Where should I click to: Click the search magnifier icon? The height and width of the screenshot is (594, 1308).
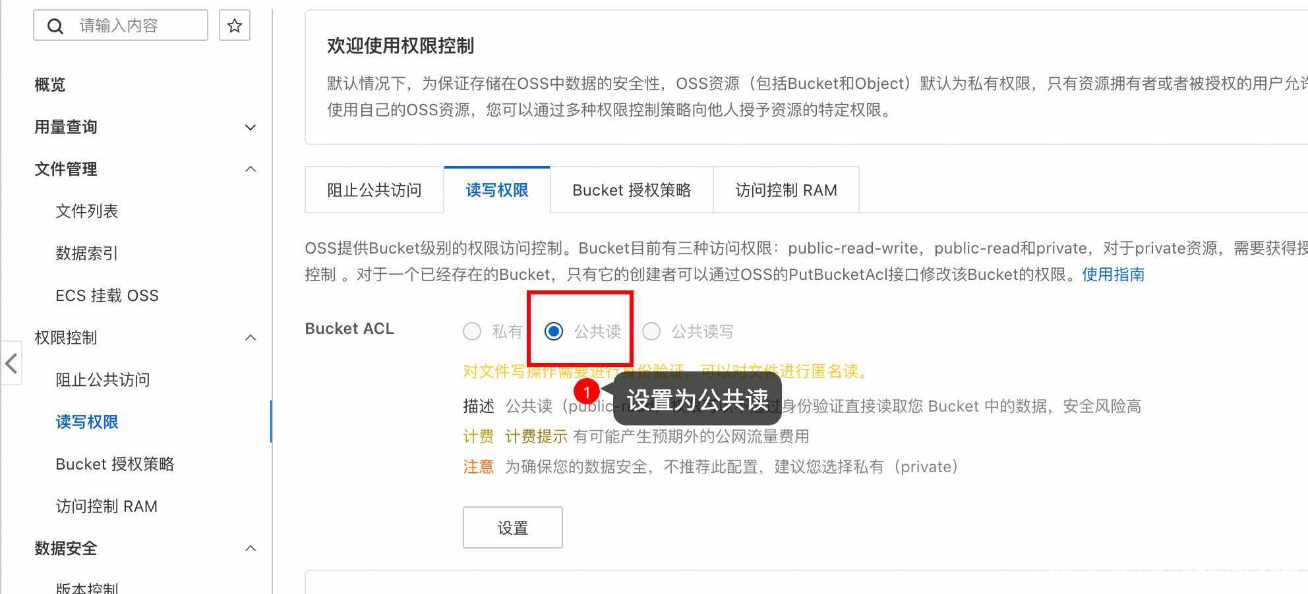tap(55, 26)
